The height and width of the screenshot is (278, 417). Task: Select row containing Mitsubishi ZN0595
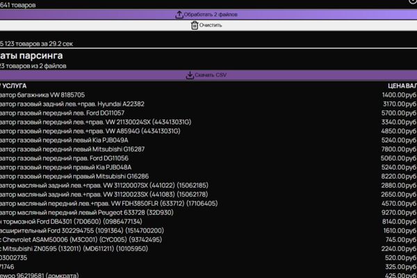[208, 249]
